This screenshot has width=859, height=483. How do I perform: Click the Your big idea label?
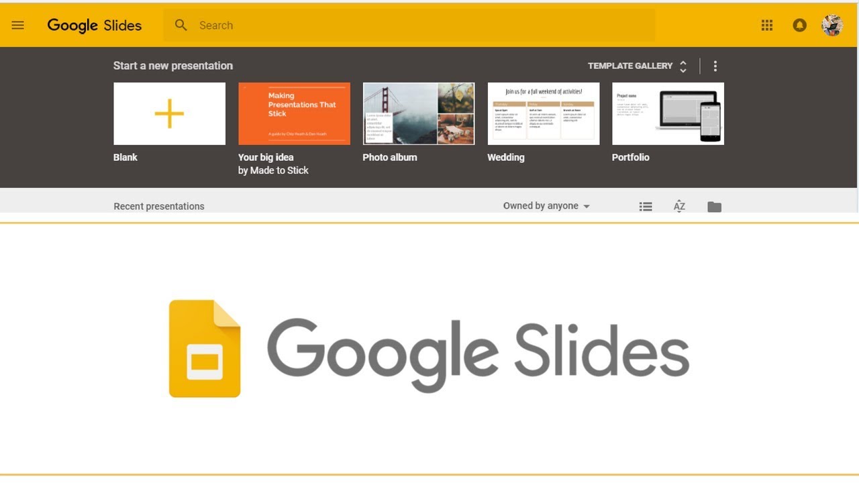pyautogui.click(x=266, y=157)
